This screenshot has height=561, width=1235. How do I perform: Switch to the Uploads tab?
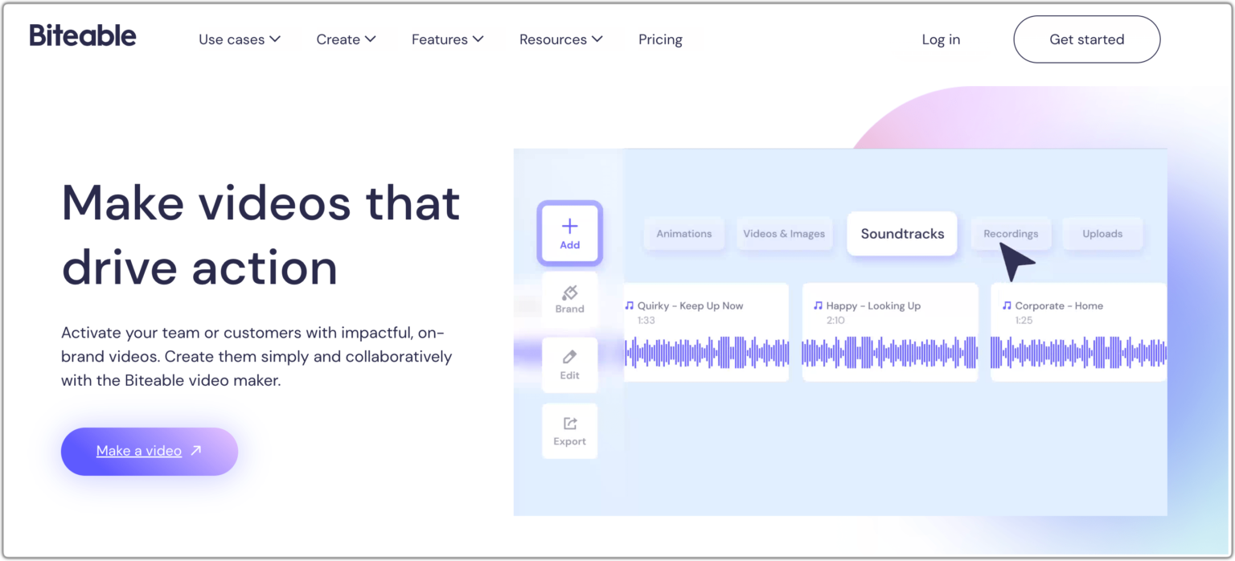pos(1102,234)
